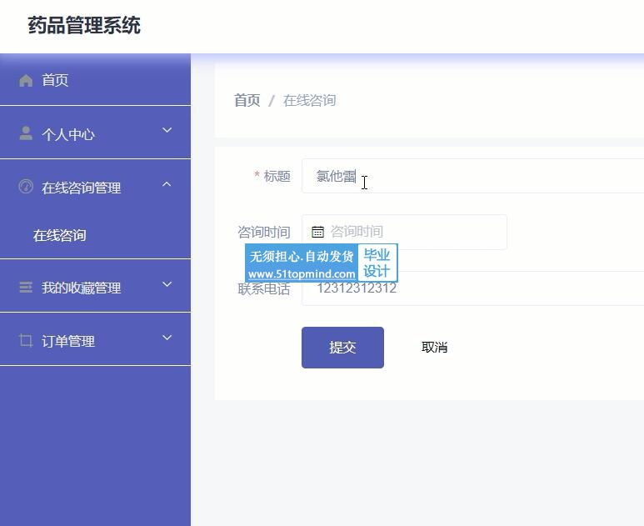Focus the 标题 input field
The height and width of the screenshot is (526, 644).
[x=472, y=176]
